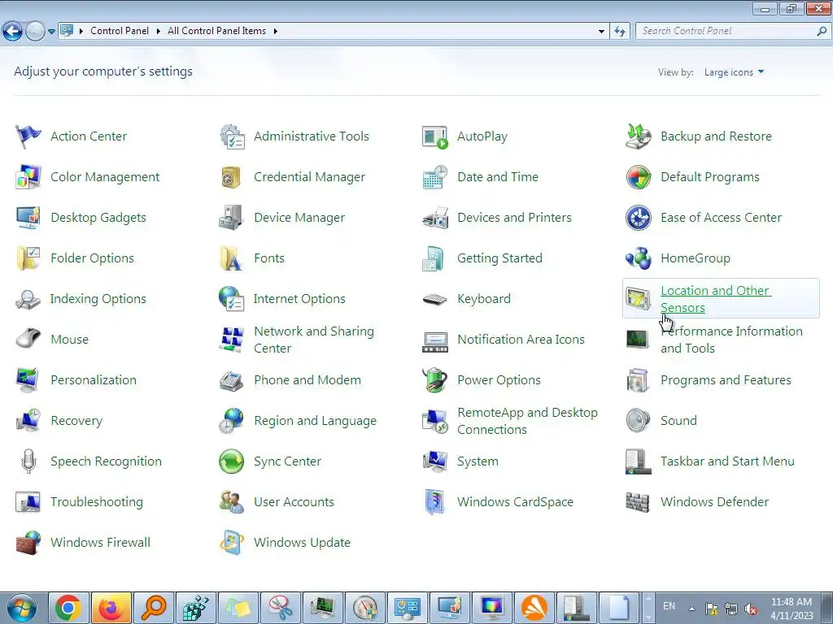Open the recent pages dropdown beside Back button
The image size is (833, 624).
pos(51,32)
